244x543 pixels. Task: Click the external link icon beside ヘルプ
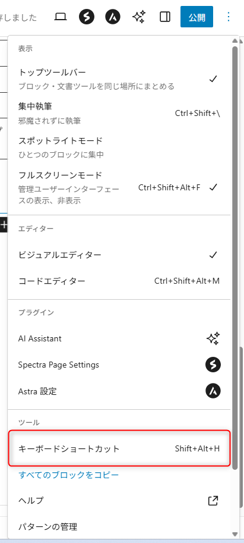tap(213, 500)
